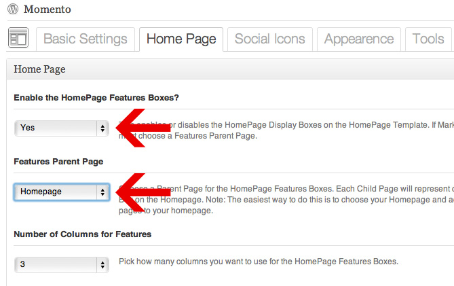Image resolution: width=454 pixels, height=286 pixels.
Task: Click the red arrow pointing at the Yes dropdown
Action: pos(139,128)
